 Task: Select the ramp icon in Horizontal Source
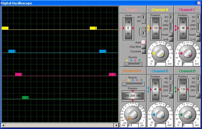coord(124,80)
